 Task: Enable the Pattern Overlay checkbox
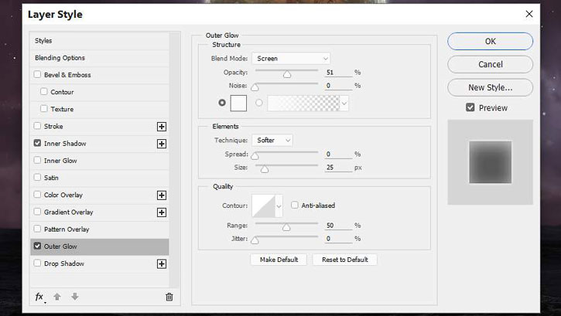pyautogui.click(x=37, y=229)
